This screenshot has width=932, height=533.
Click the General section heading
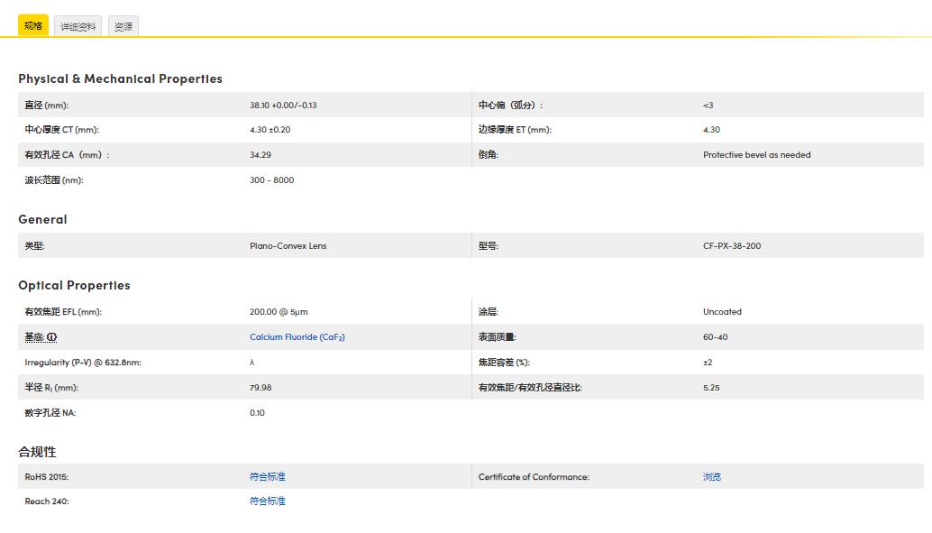click(41, 219)
